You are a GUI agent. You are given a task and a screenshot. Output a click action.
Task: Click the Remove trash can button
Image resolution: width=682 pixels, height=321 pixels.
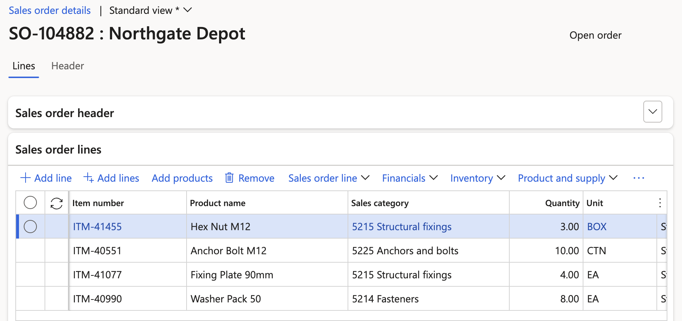[x=250, y=178]
